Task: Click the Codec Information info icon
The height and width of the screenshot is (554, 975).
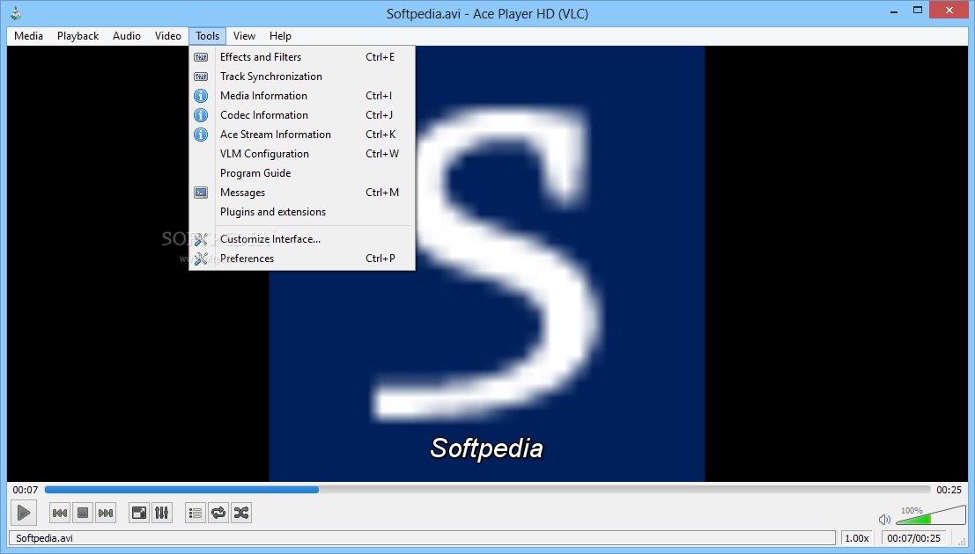Action: 201,115
